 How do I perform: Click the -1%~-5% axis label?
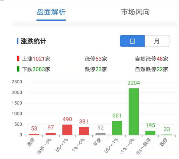128,146
